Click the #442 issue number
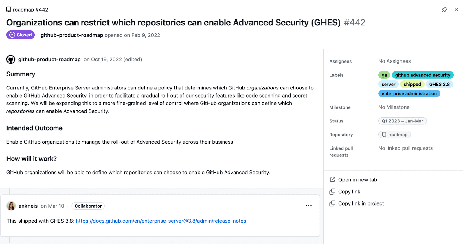The image size is (463, 244). pyautogui.click(x=354, y=22)
